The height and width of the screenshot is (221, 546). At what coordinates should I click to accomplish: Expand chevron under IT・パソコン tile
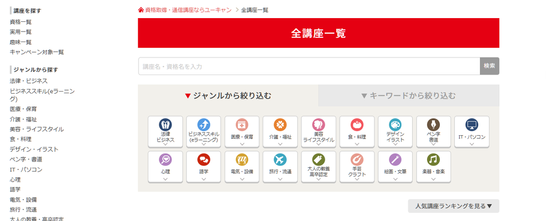point(472,144)
